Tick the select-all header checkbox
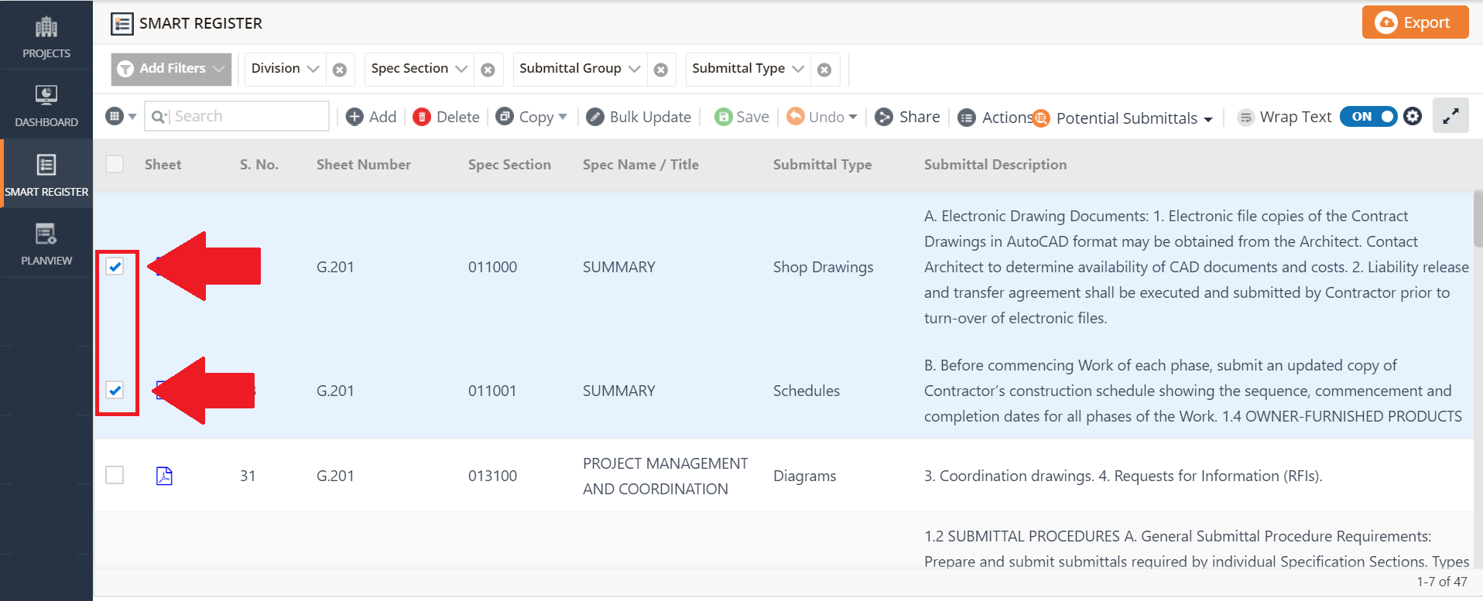1483x601 pixels. 115,164
